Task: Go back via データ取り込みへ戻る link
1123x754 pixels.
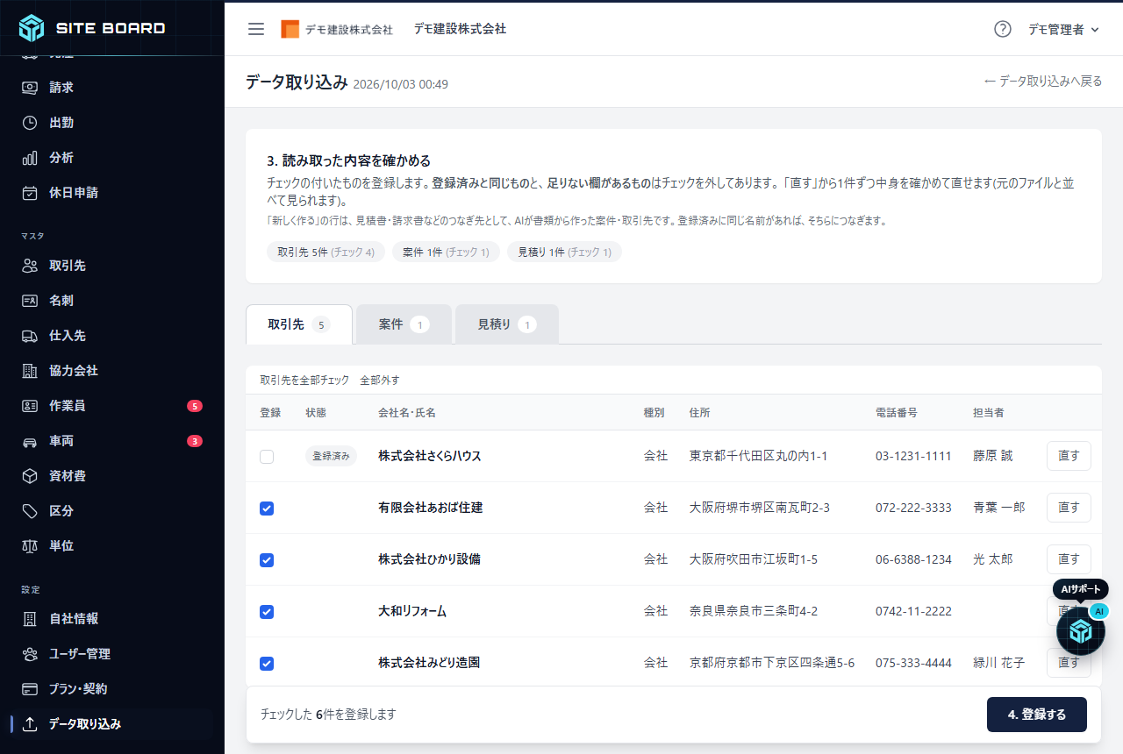Action: [1042, 82]
